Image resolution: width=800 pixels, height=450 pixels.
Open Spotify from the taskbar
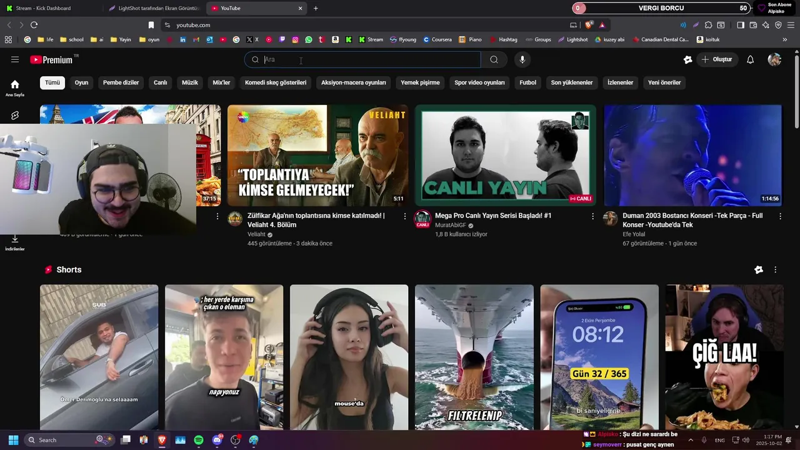(x=199, y=440)
